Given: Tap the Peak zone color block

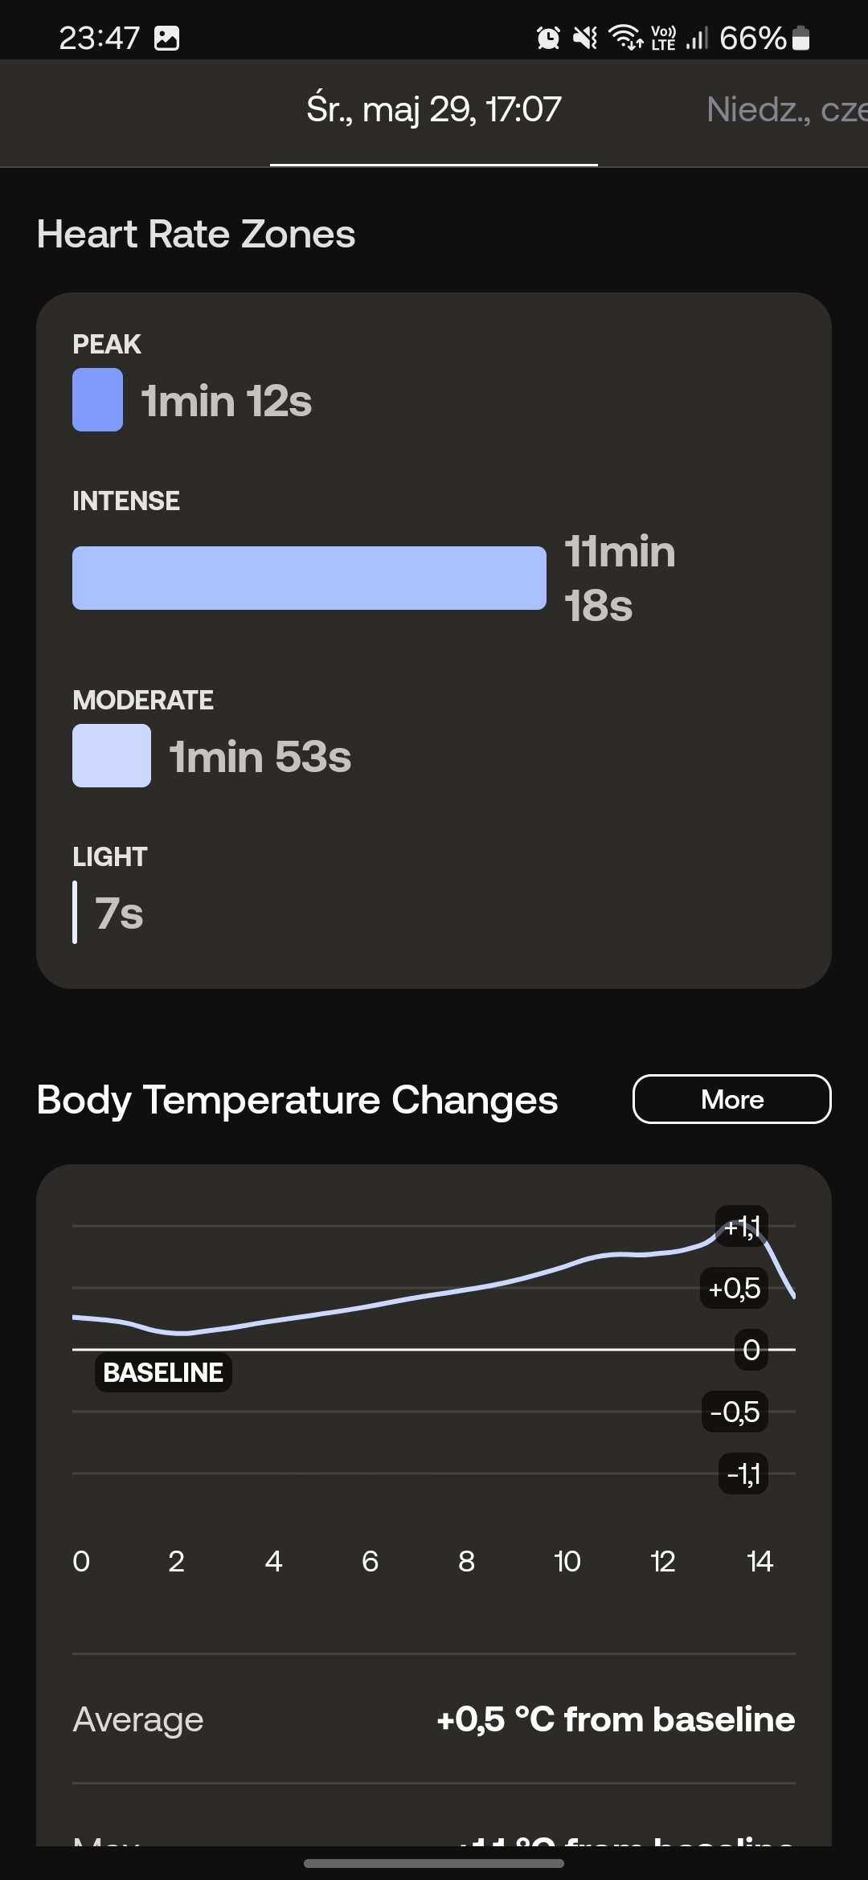Looking at the screenshot, I should 97,399.
